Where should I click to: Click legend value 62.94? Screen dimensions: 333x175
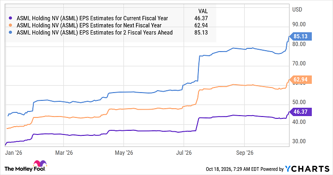[201, 25]
